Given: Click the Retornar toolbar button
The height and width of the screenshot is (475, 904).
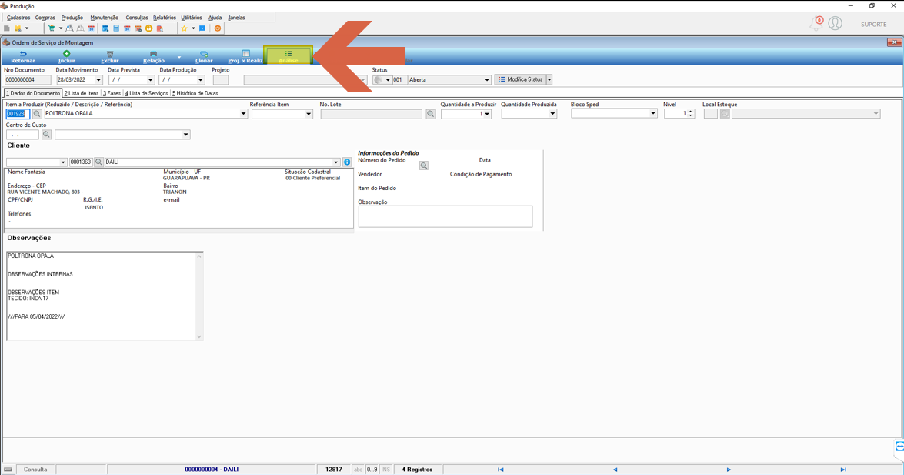Looking at the screenshot, I should pyautogui.click(x=23, y=56).
